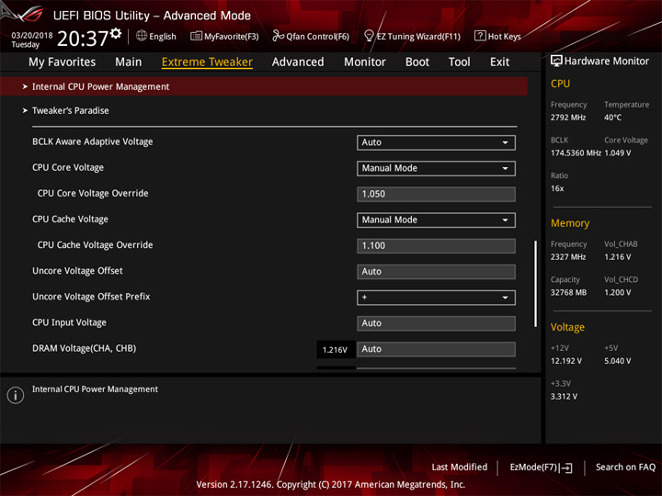Click memory capacity 32768 MB reading
This screenshot has height=496, width=662.
coord(568,292)
